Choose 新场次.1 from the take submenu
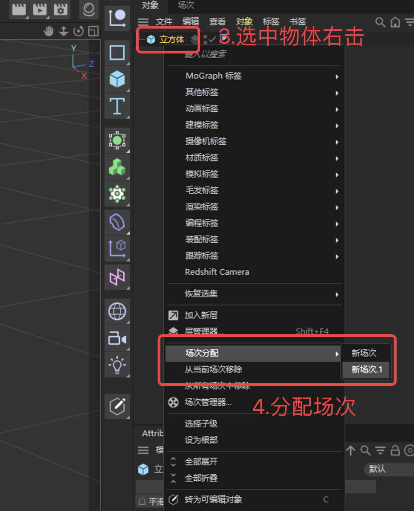414x511 pixels. [x=366, y=369]
